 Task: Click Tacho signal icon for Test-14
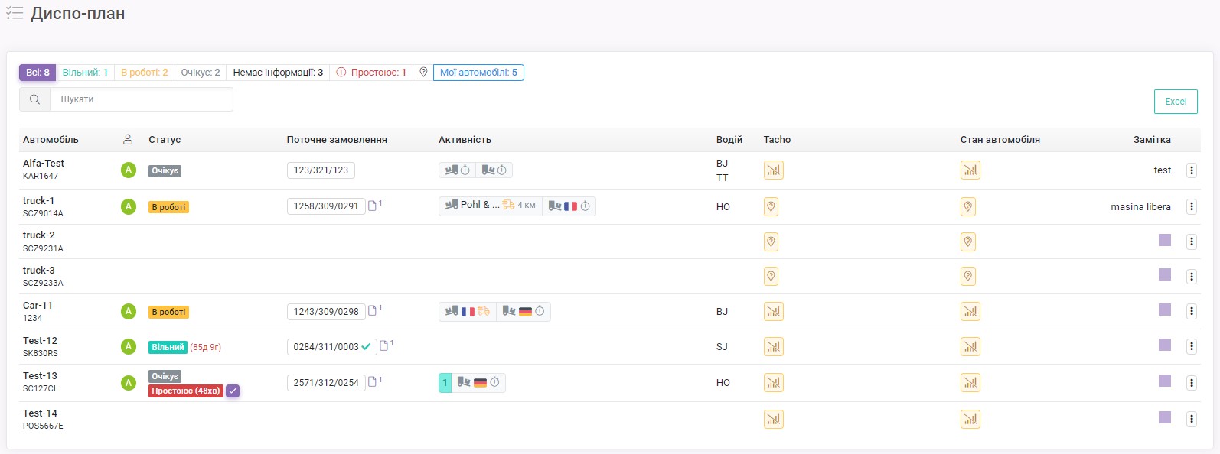(x=773, y=420)
